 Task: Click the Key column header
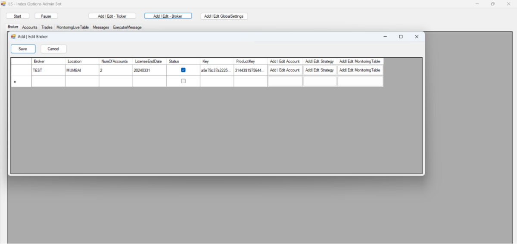(x=217, y=61)
